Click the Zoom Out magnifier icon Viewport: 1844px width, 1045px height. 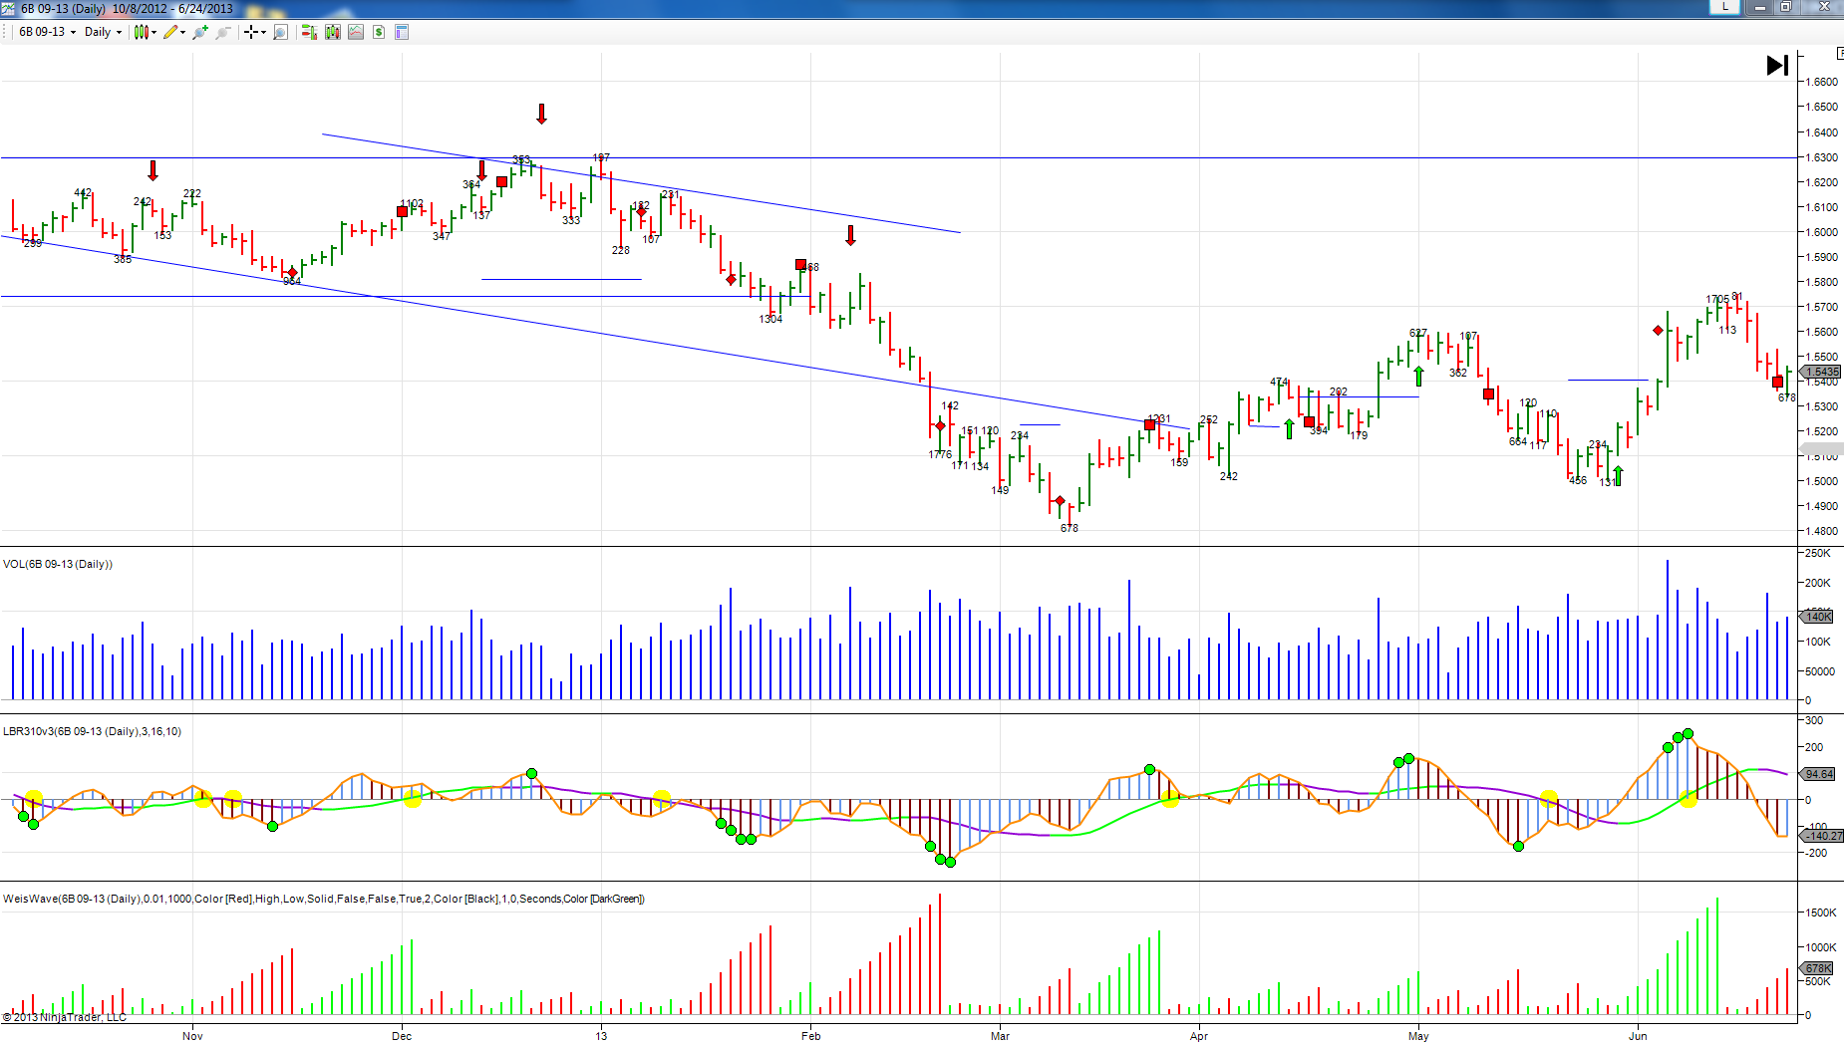(223, 32)
